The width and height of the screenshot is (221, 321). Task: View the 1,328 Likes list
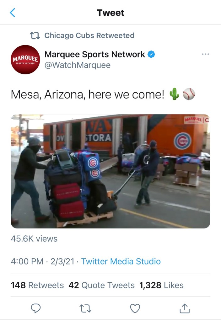click(x=161, y=285)
